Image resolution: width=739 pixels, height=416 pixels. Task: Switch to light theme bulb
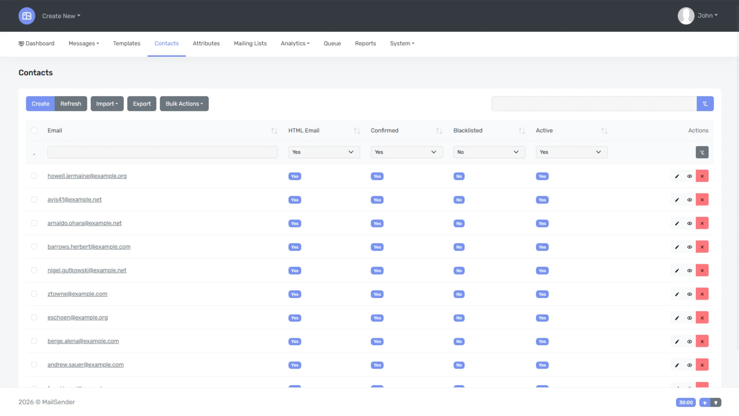705,403
